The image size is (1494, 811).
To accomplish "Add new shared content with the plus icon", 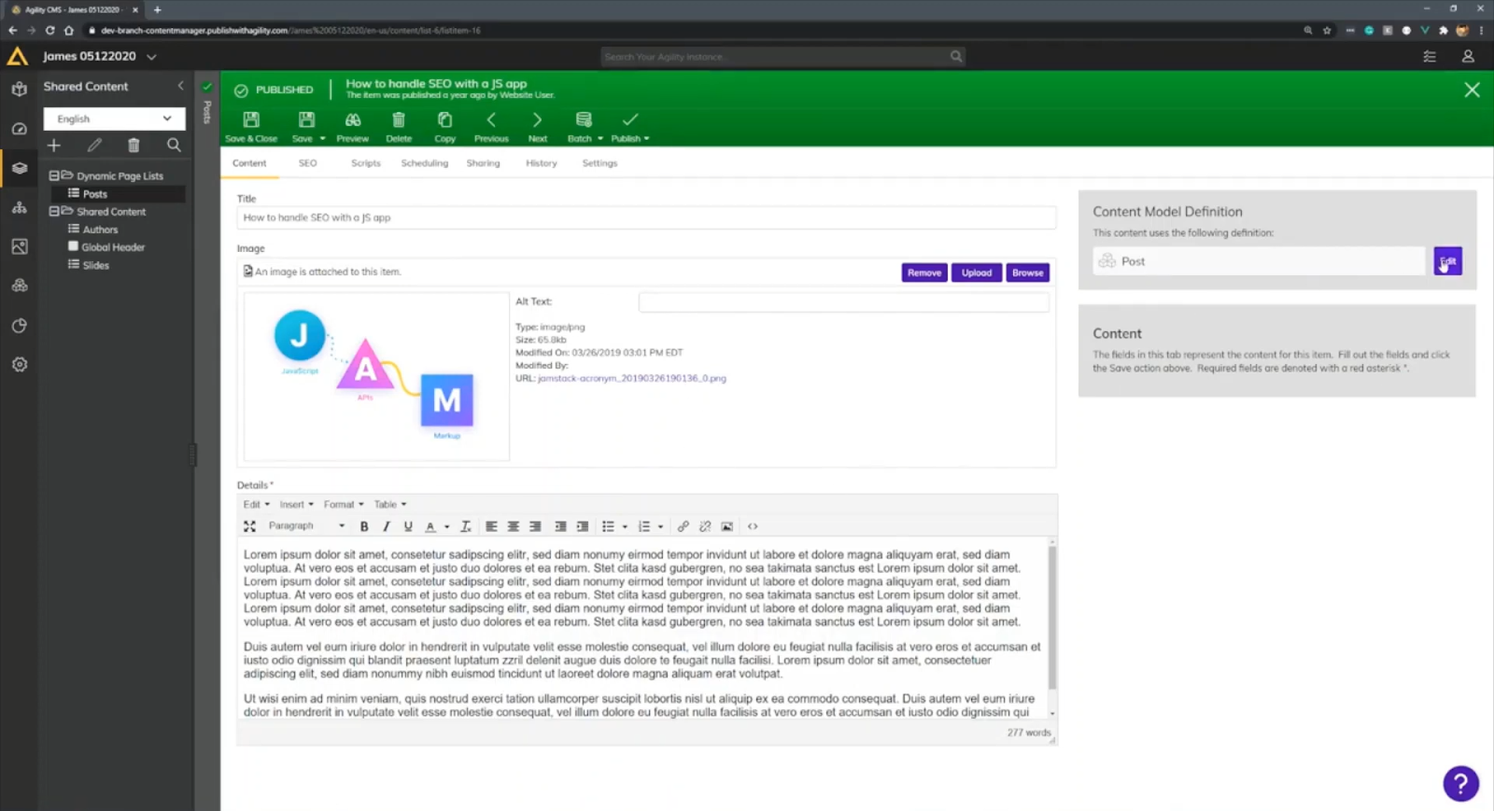I will (54, 146).
